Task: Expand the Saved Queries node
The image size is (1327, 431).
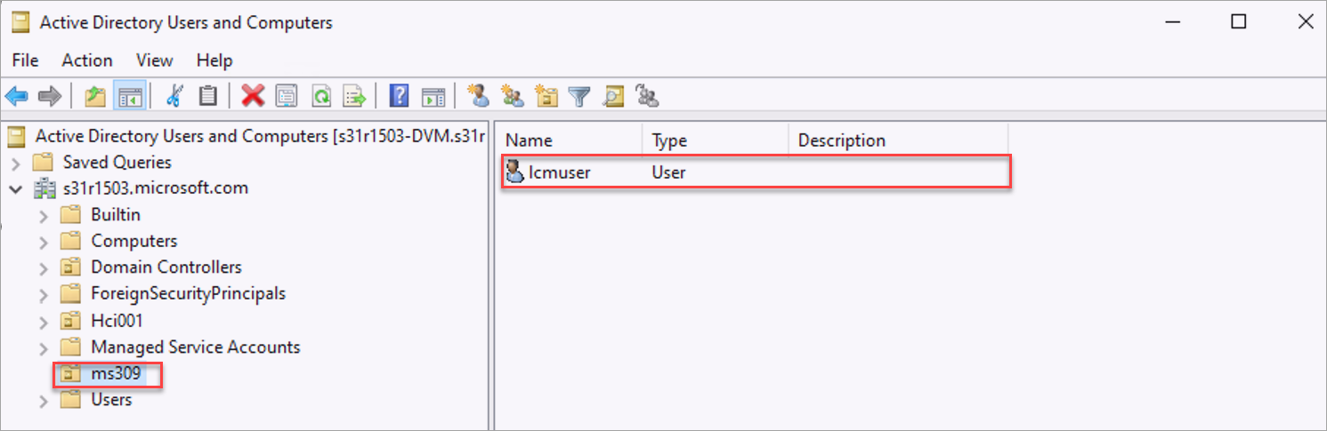Action: pyautogui.click(x=16, y=163)
